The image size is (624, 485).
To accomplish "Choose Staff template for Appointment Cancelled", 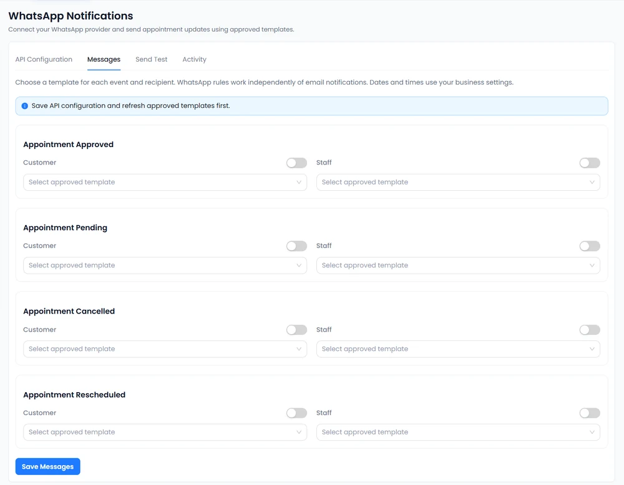I will click(458, 348).
